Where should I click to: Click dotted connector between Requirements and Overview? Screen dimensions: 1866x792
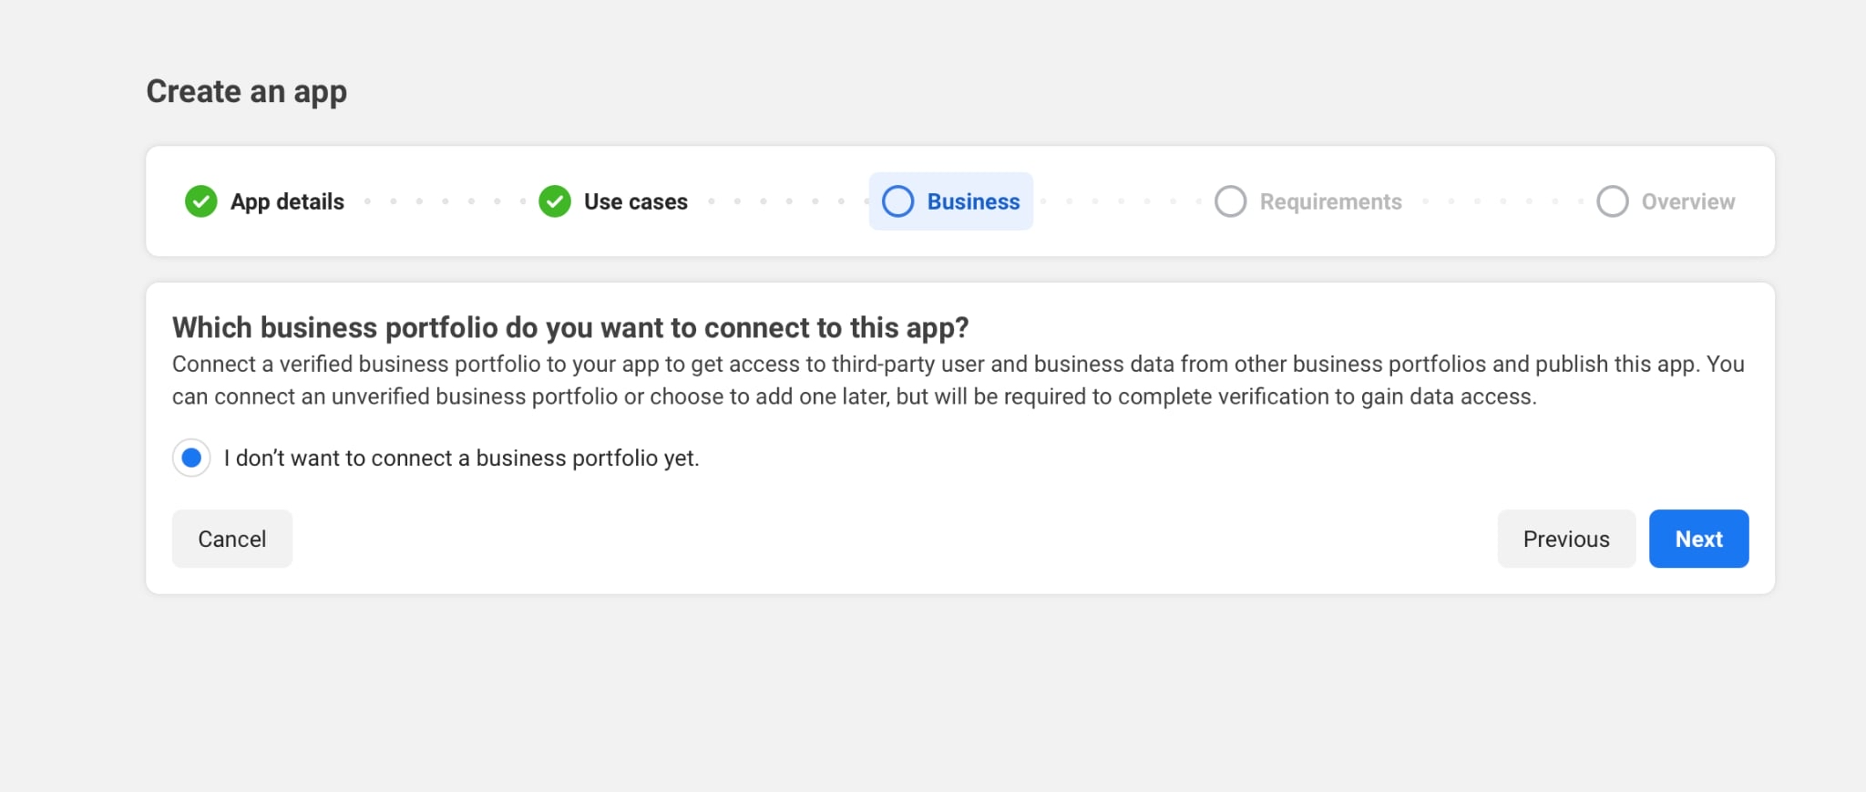[x=1503, y=201]
